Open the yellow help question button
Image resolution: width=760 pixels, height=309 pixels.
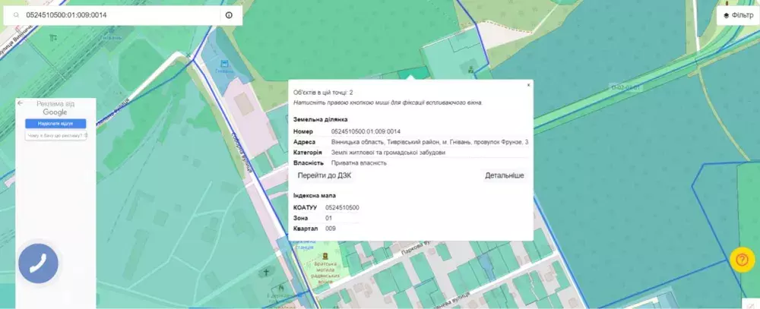[742, 260]
